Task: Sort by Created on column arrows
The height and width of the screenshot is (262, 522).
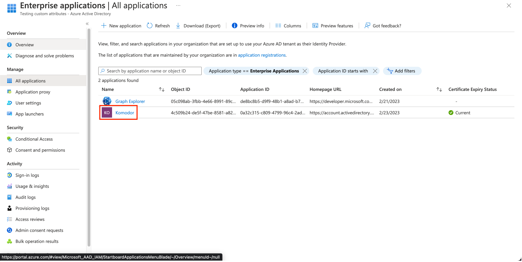Action: [x=439, y=90]
